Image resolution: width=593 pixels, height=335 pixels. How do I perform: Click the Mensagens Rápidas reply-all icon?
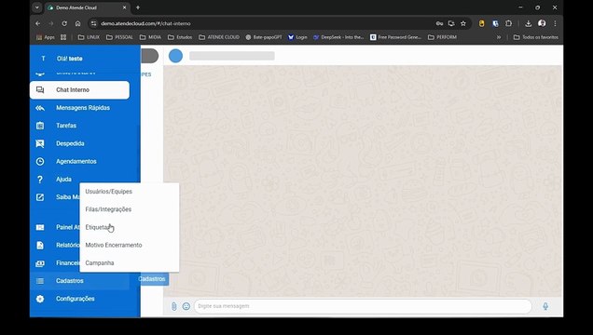click(x=40, y=108)
